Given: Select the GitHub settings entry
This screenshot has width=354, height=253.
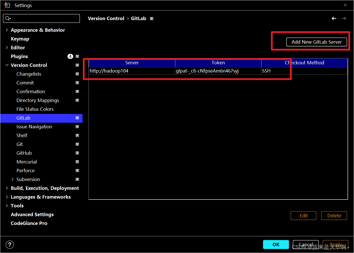Looking at the screenshot, I should pyautogui.click(x=24, y=153).
